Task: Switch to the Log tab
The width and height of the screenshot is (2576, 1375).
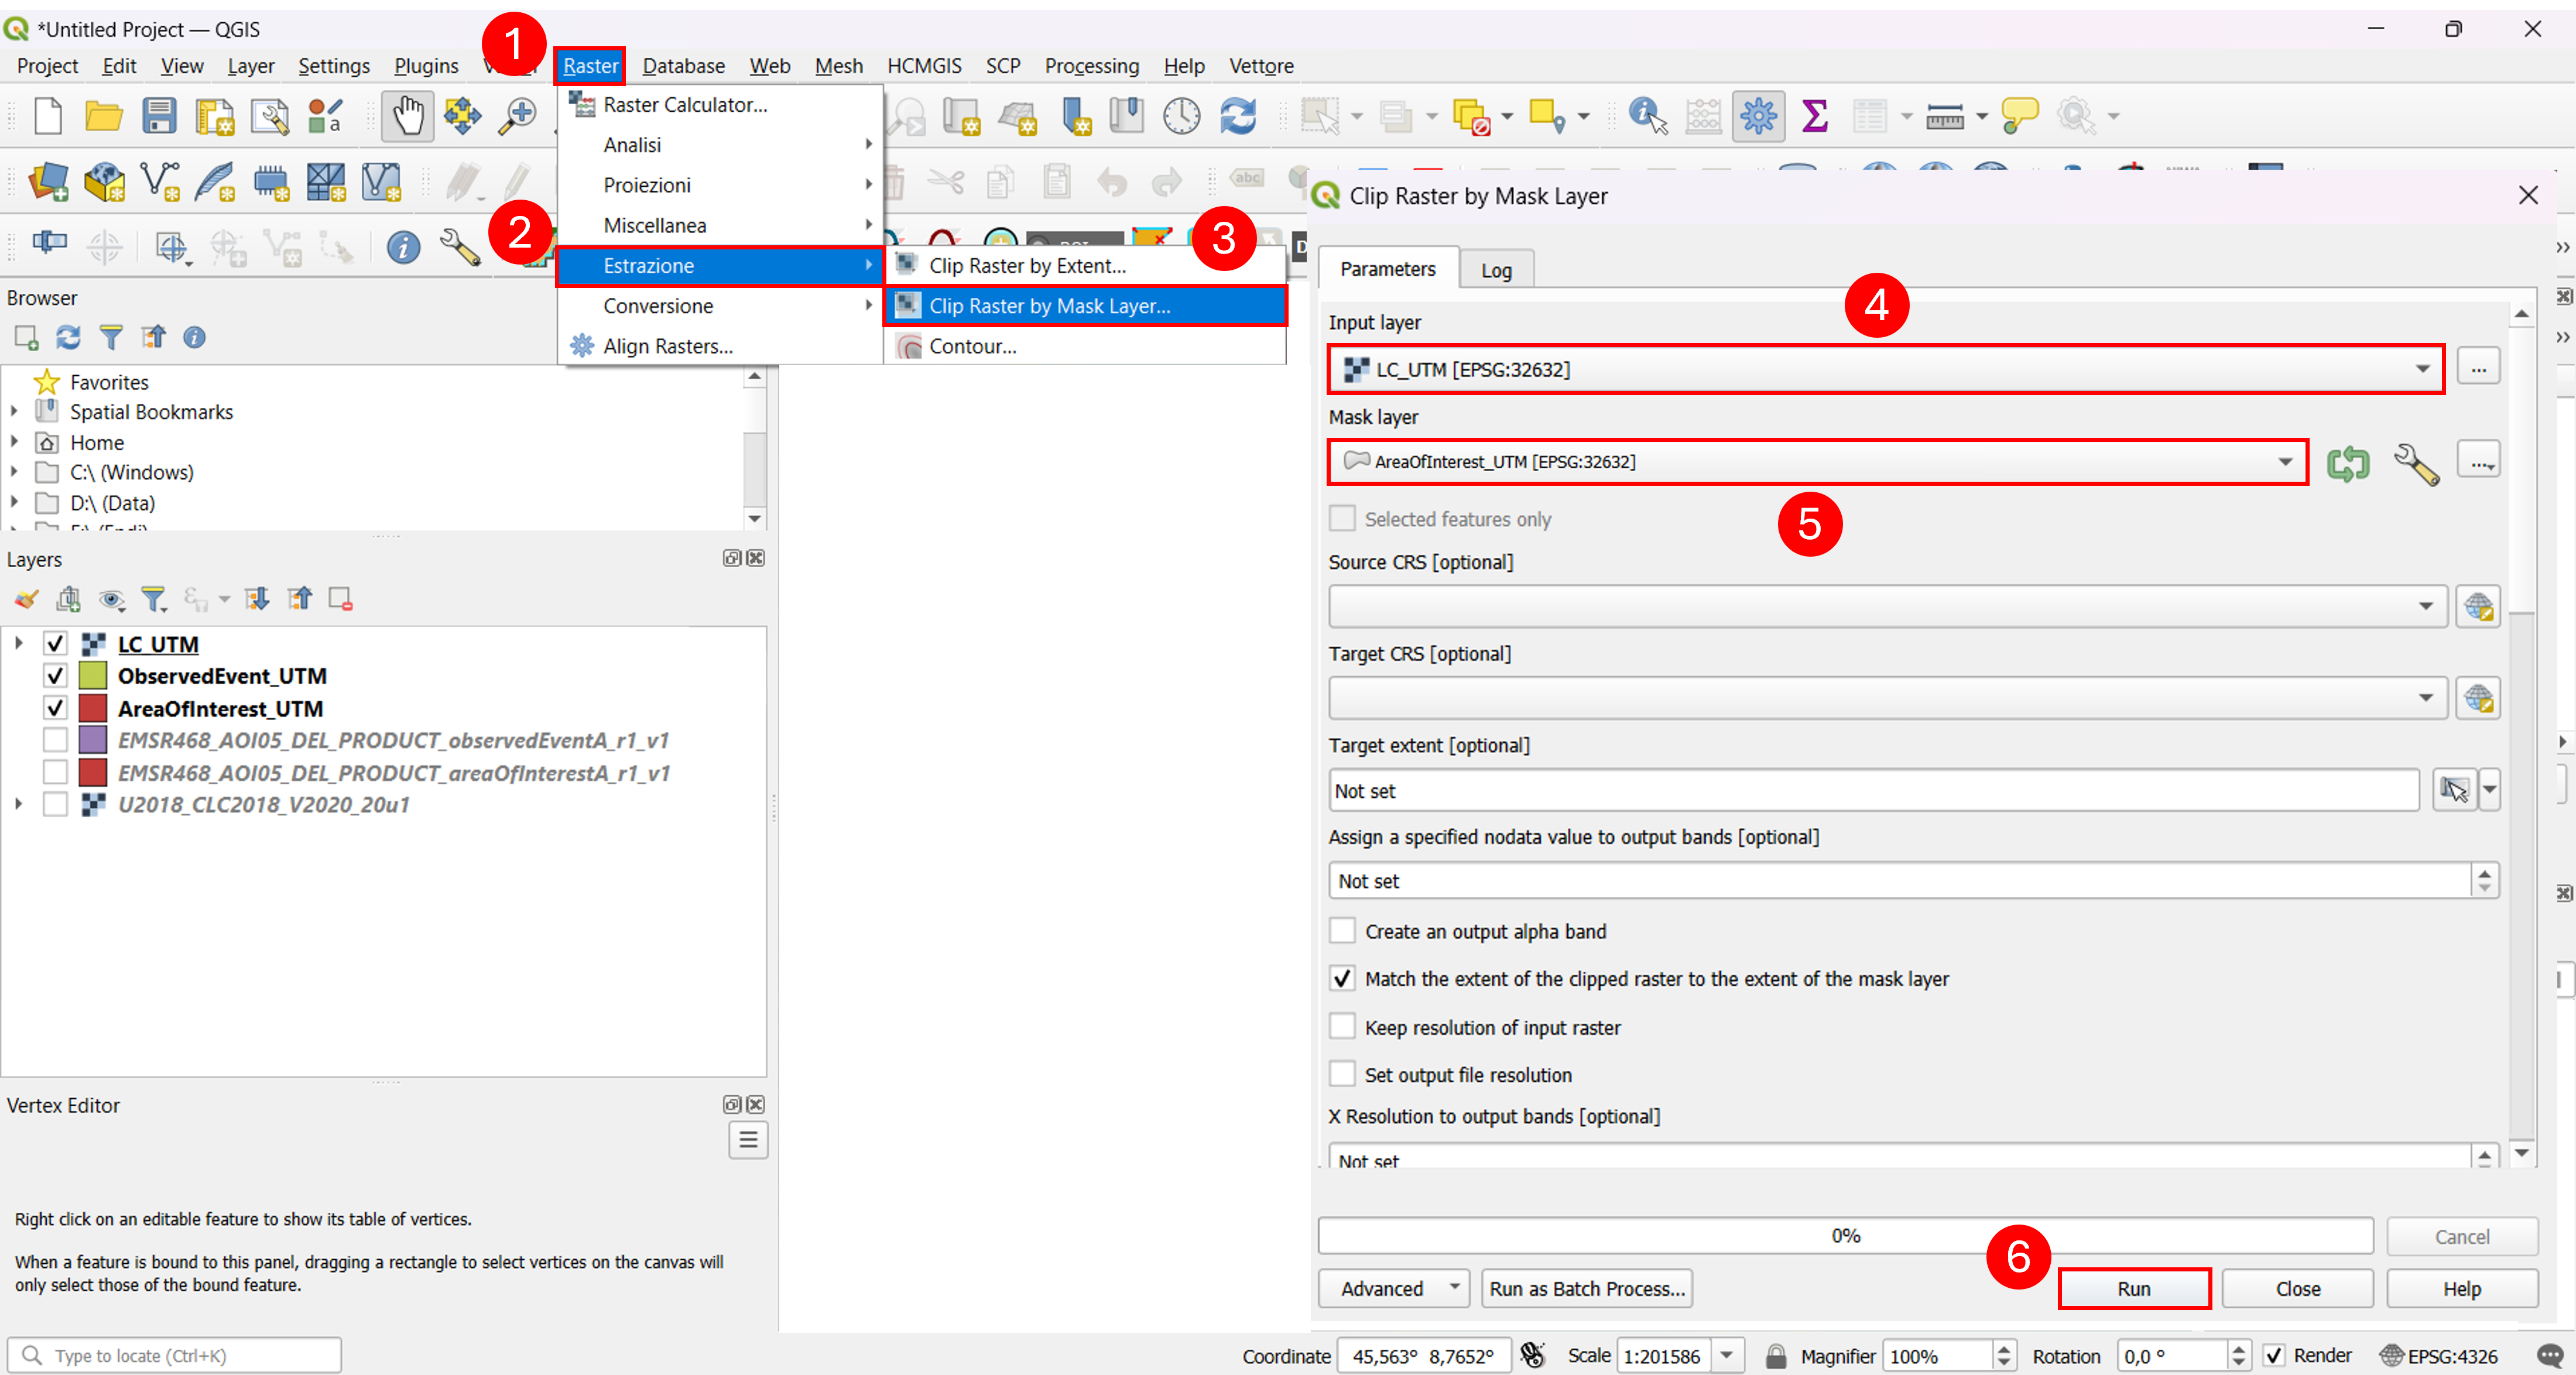Action: [1496, 270]
